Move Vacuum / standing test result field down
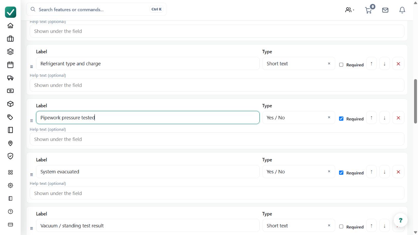This screenshot has height=235, width=418. [x=385, y=226]
